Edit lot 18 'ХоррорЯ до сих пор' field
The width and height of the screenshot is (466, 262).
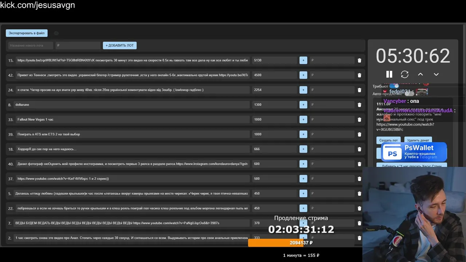pos(133,149)
